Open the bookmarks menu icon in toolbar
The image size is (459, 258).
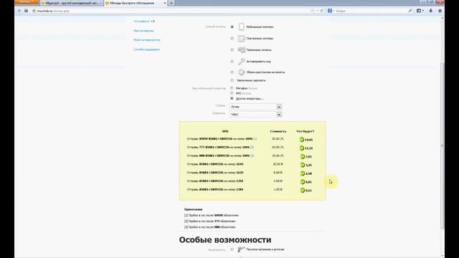click(x=420, y=11)
